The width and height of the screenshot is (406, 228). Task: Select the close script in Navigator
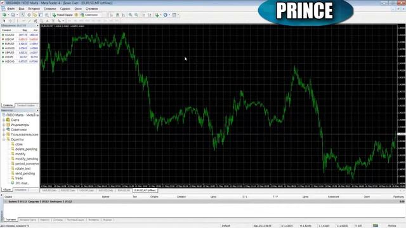point(19,144)
